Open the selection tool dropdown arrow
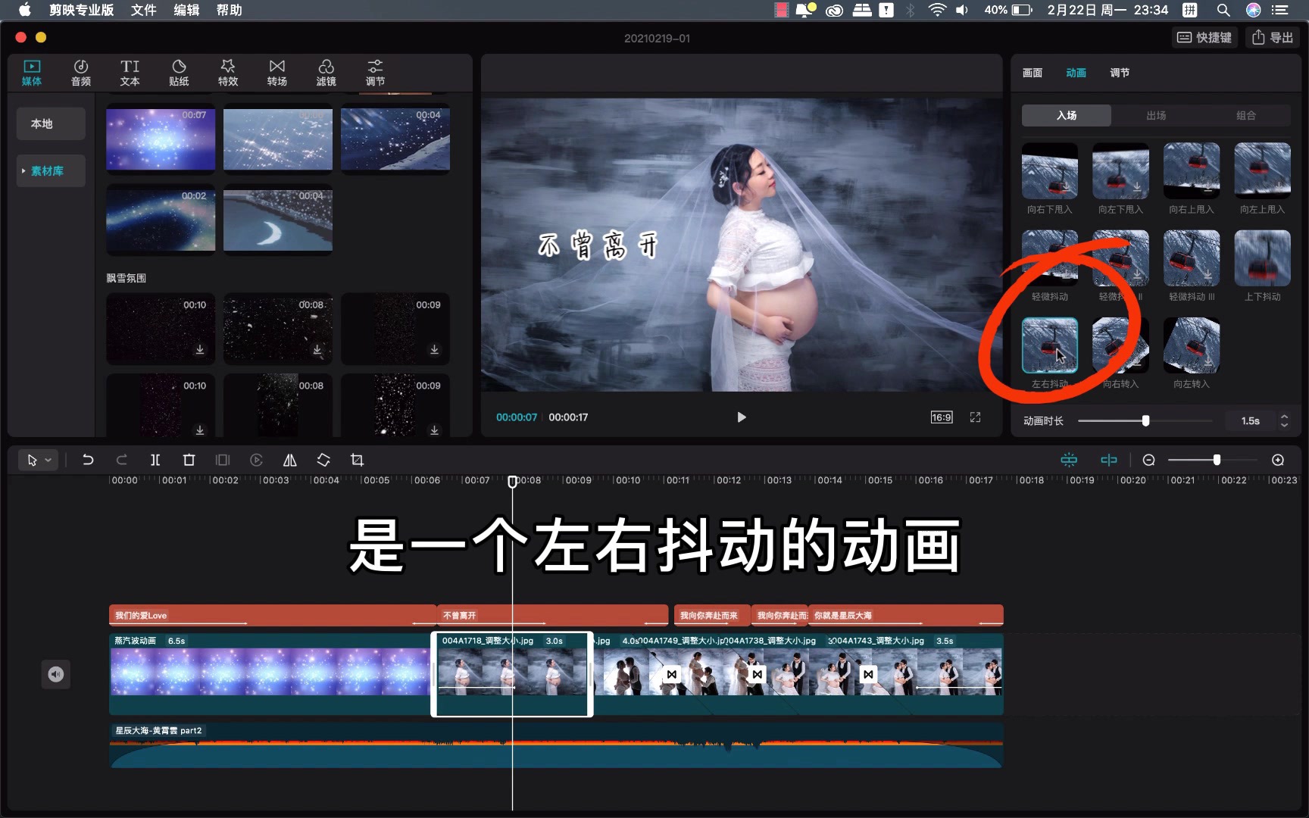 pyautogui.click(x=47, y=460)
